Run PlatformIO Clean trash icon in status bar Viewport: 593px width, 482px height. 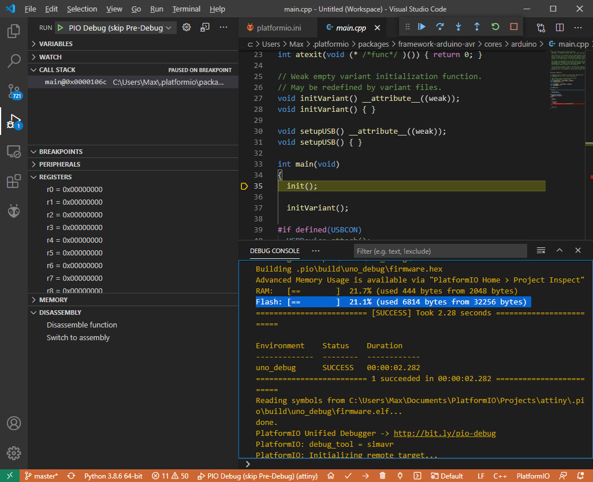pos(383,476)
